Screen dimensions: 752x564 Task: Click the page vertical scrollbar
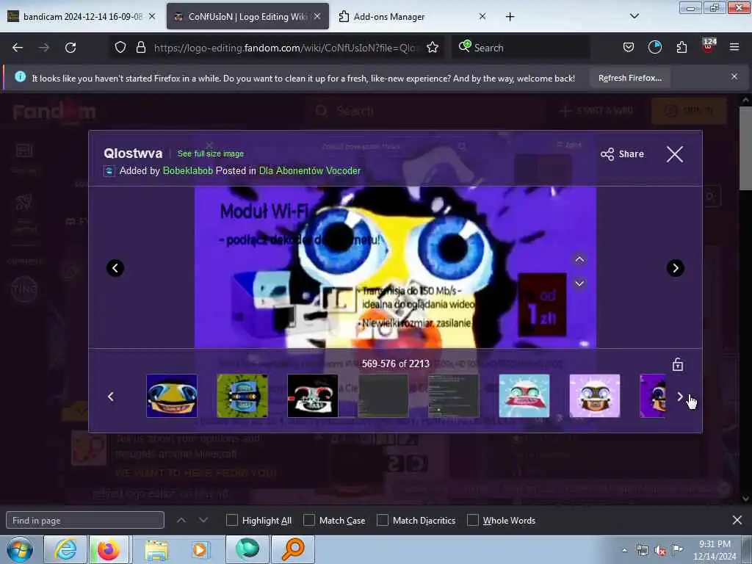tap(745, 148)
